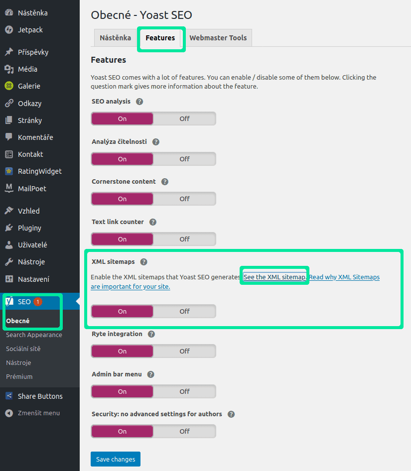Viewport: 411px width, 471px height.
Task: Open the RatingWidget menu label
Action: click(40, 171)
